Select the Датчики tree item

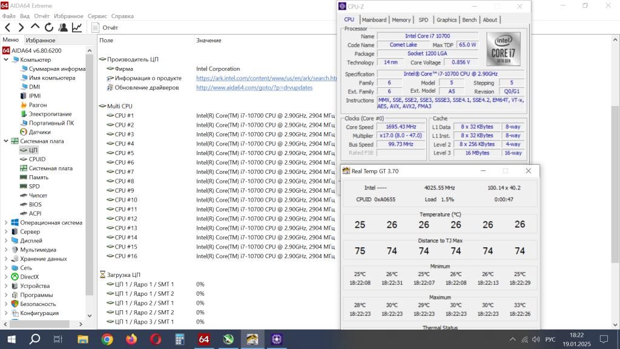pos(35,132)
